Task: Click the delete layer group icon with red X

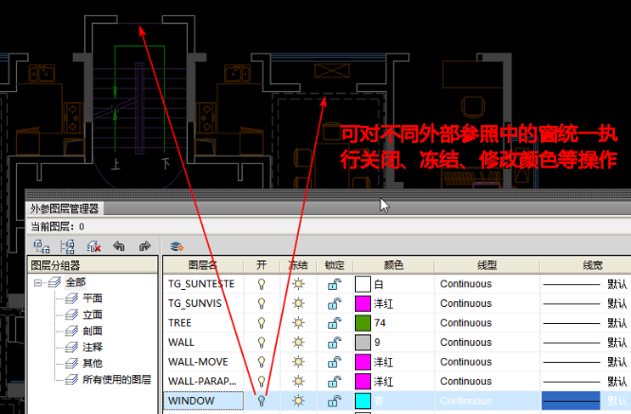Action: (x=93, y=245)
